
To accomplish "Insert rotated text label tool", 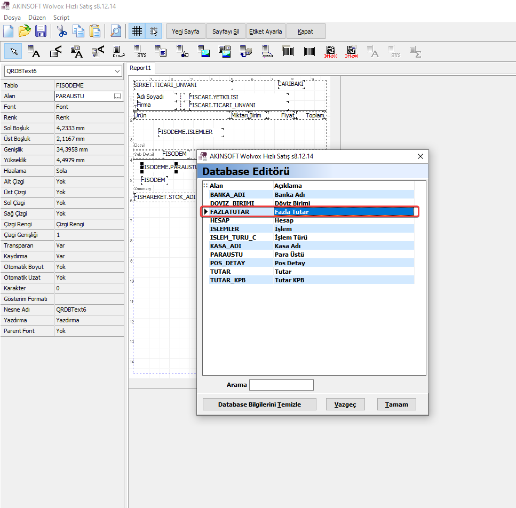I will click(x=55, y=51).
